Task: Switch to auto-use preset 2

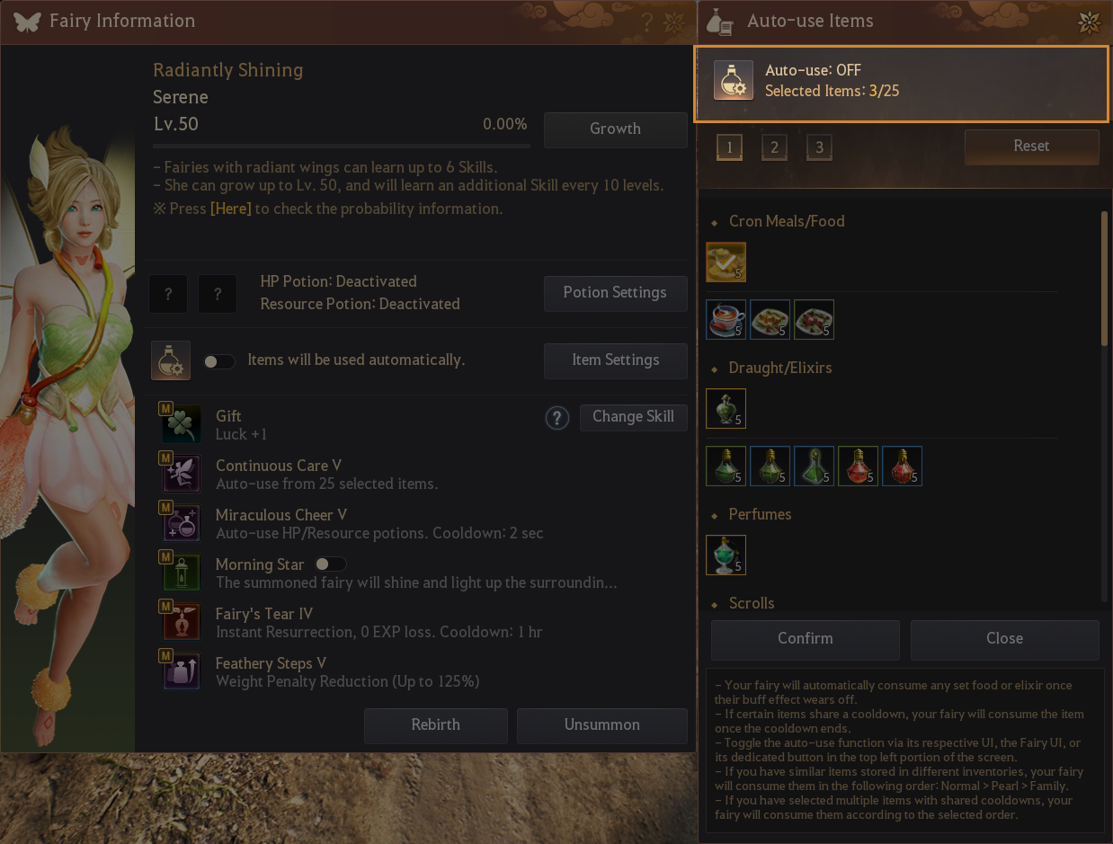Action: click(774, 147)
